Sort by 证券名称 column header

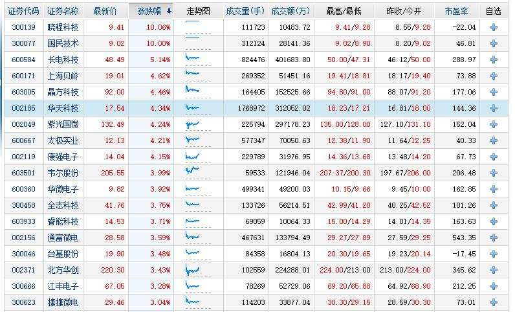click(x=63, y=11)
